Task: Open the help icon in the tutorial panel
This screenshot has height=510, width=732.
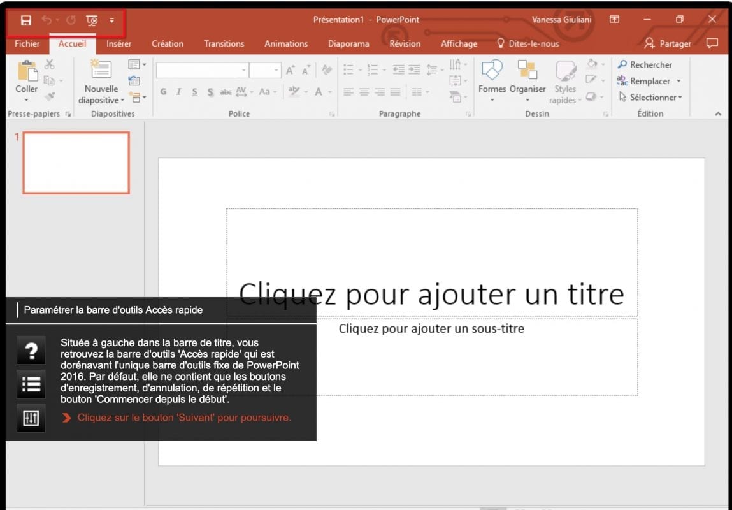Action: tap(31, 351)
